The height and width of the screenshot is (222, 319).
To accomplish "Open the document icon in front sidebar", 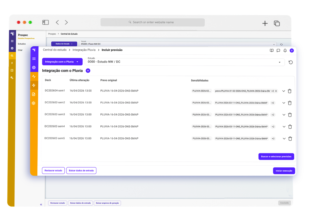I will (x=34, y=94).
